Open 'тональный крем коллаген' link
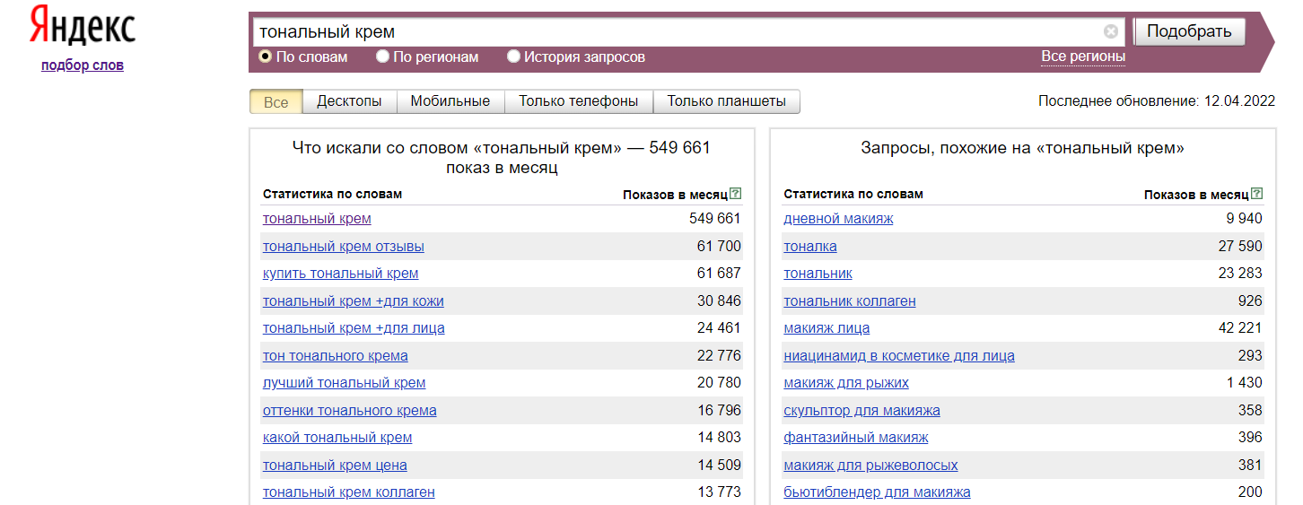This screenshot has height=505, width=1303. 349,492
